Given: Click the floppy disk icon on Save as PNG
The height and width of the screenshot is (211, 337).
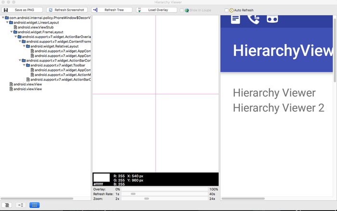Looking at the screenshot, I should 6,10.
